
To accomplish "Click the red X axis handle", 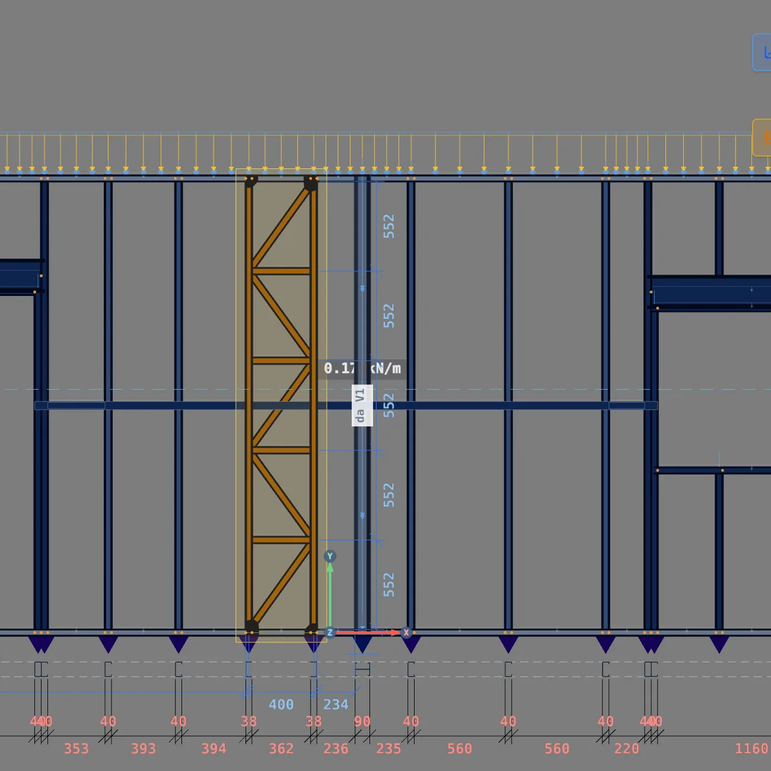I will [x=406, y=632].
